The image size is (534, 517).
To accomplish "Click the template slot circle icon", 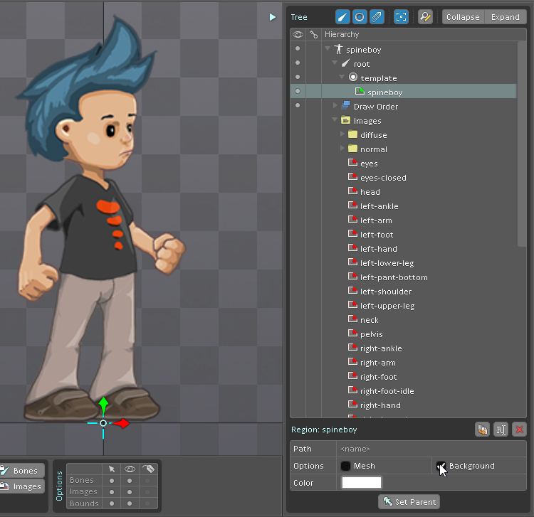I will pyautogui.click(x=353, y=78).
